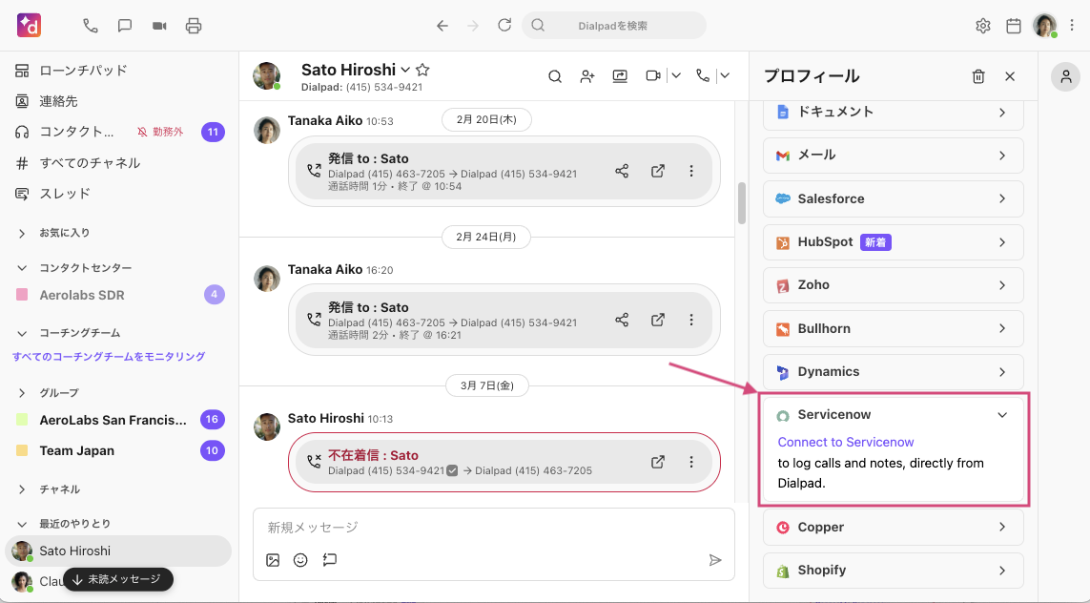Search within Sato Hiroshi conversation

pos(555,75)
